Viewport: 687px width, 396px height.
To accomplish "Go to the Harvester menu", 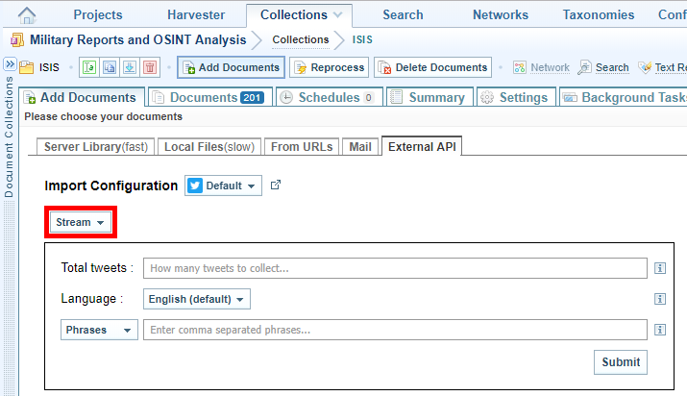I will (195, 14).
